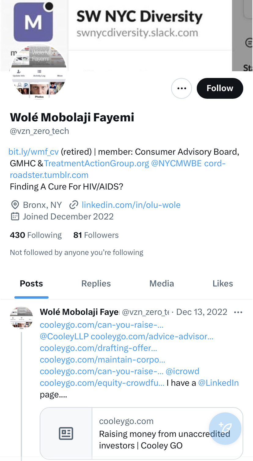This screenshot has height=461, width=253.
Task: Click the compose new post floating button
Action: 225,428
